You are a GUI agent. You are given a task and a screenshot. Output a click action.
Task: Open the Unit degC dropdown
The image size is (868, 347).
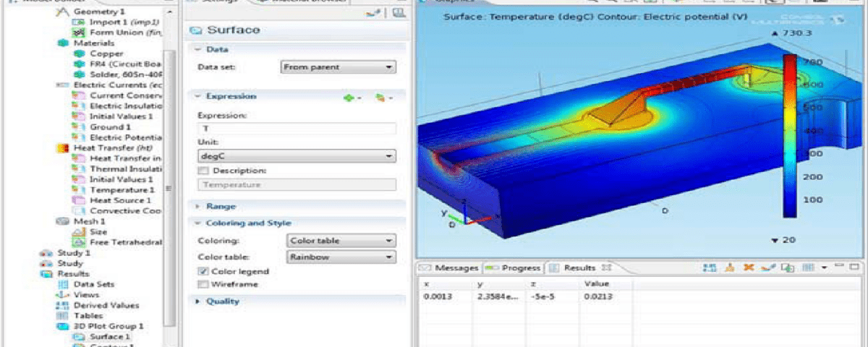[297, 156]
